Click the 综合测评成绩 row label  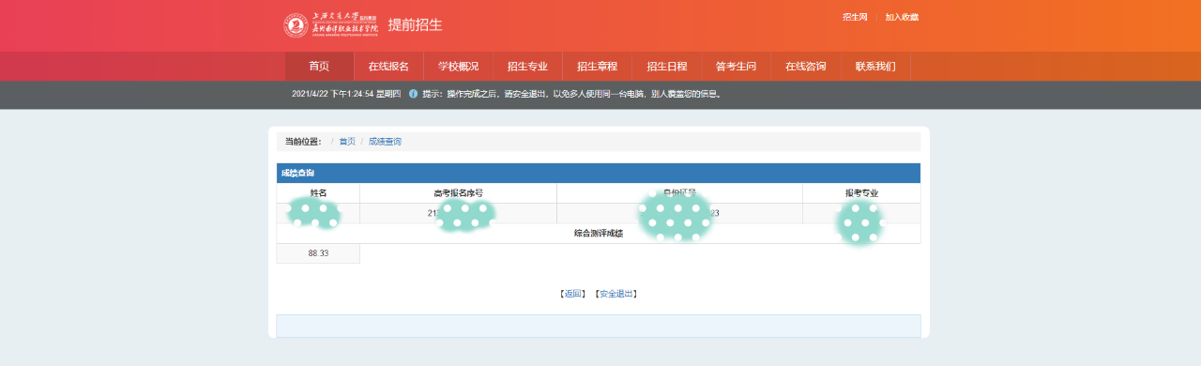599,234
